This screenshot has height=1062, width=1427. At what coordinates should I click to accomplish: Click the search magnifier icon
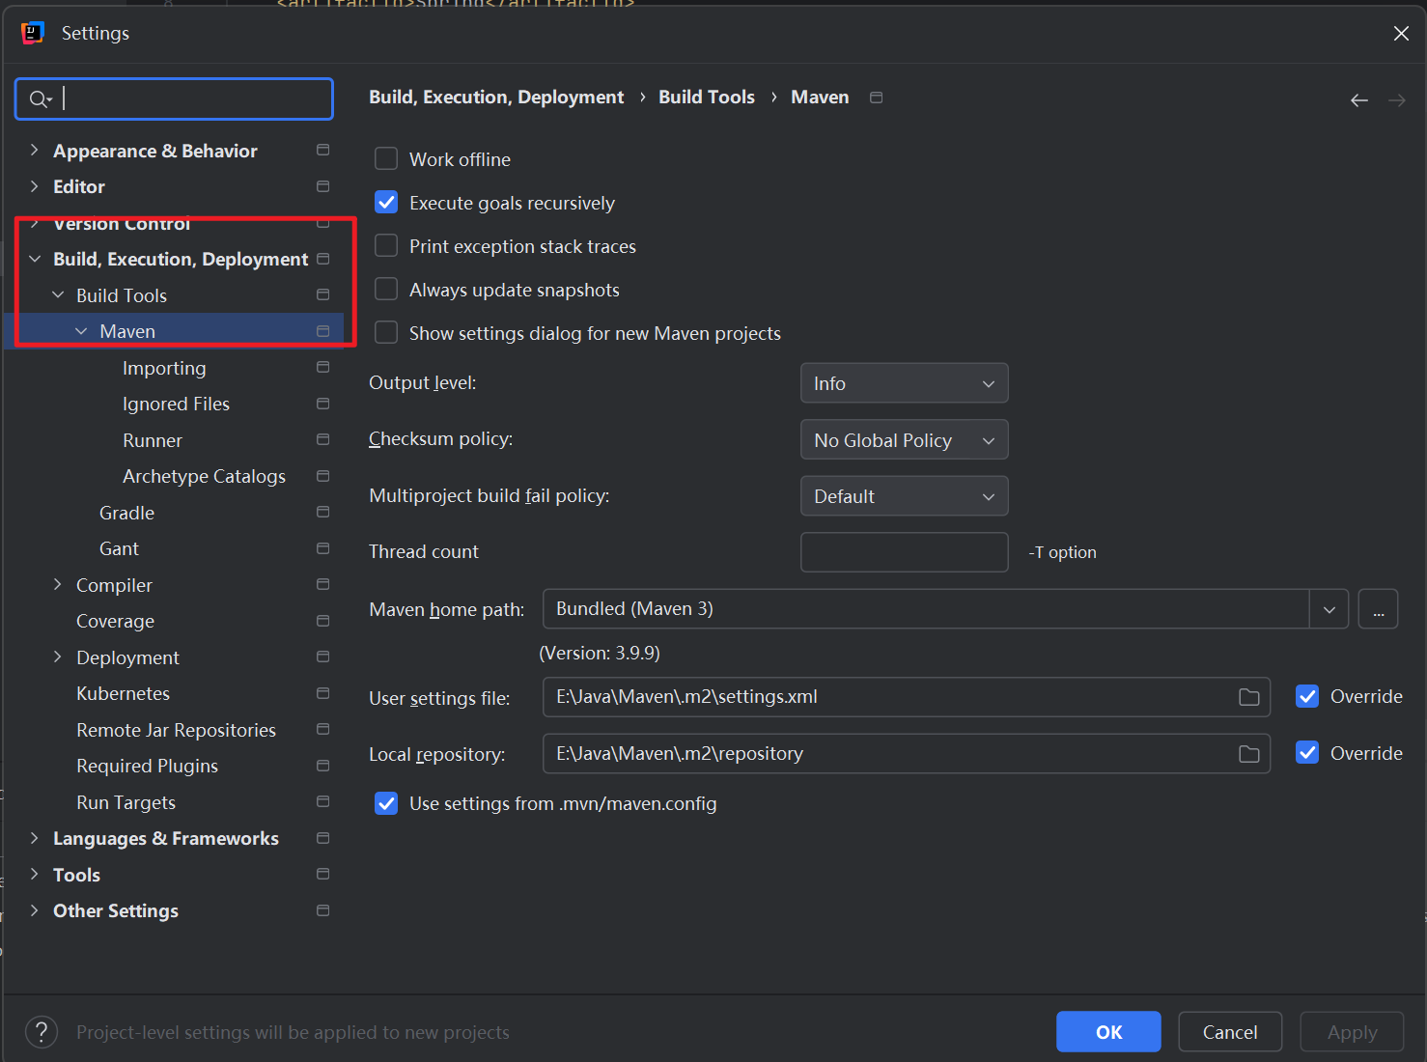40,98
